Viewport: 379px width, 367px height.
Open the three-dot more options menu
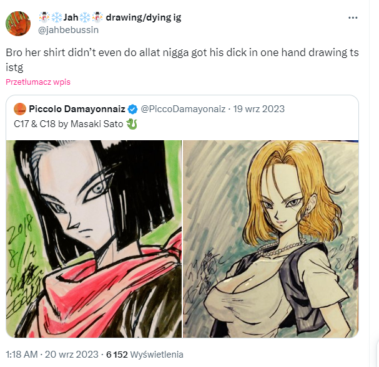[353, 17]
